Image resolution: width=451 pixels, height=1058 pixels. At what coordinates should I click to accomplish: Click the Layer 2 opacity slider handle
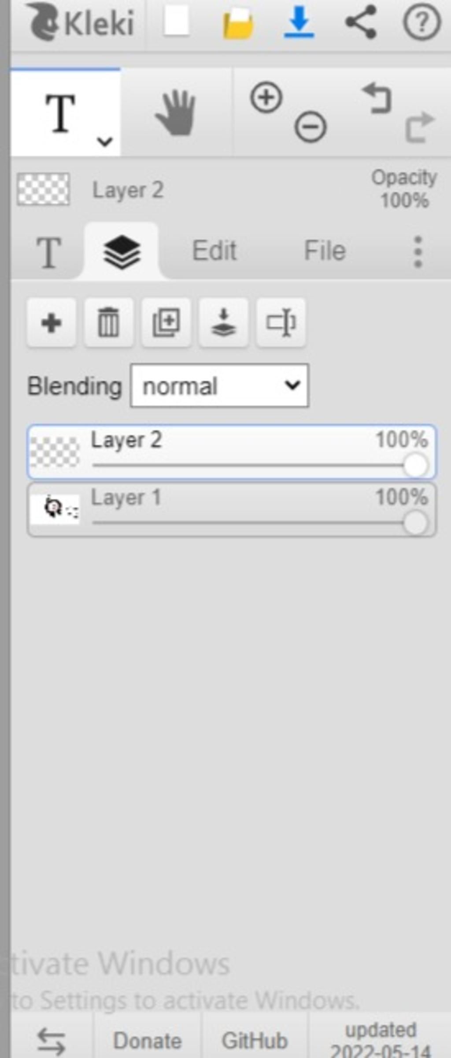point(415,465)
